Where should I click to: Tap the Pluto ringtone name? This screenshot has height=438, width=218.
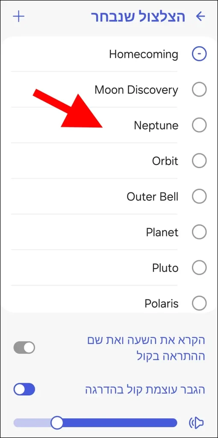(165, 268)
